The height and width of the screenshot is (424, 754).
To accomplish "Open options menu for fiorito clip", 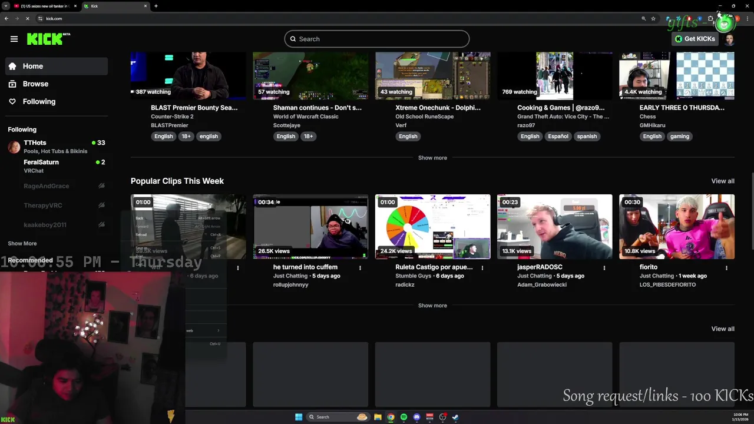I will [x=726, y=268].
